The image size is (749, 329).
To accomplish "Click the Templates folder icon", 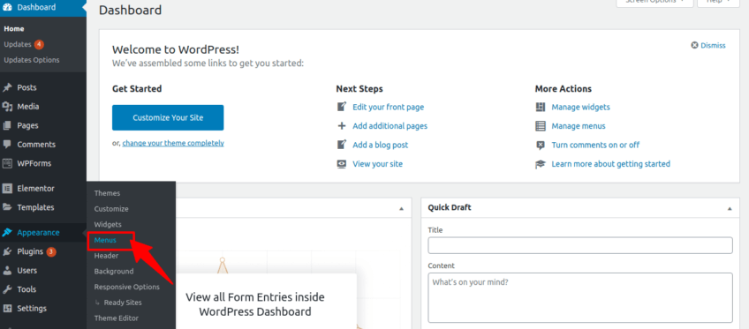I will coord(7,207).
